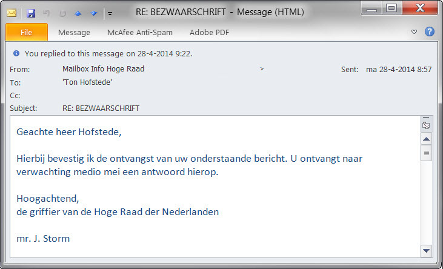Image resolution: width=443 pixels, height=269 pixels.
Task: Click the vertical scrollbar thumb
Action: point(426,153)
